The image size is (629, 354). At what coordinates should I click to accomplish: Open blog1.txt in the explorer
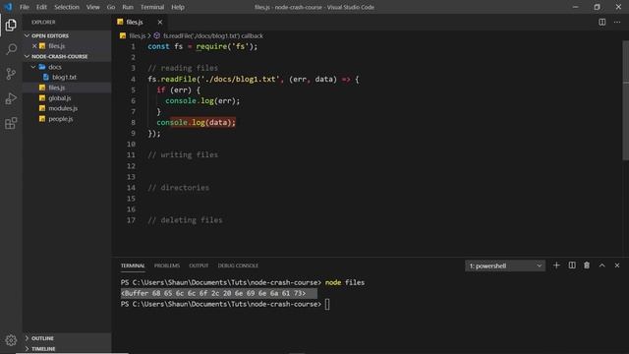(64, 77)
